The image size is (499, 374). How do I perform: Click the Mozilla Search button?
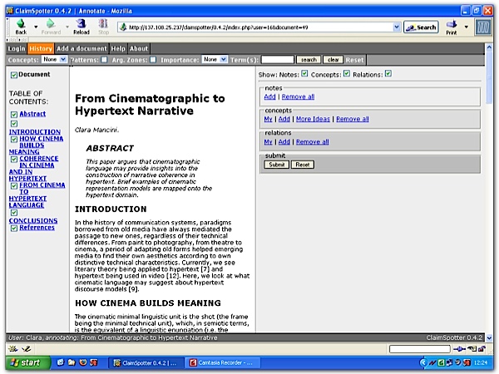click(421, 27)
